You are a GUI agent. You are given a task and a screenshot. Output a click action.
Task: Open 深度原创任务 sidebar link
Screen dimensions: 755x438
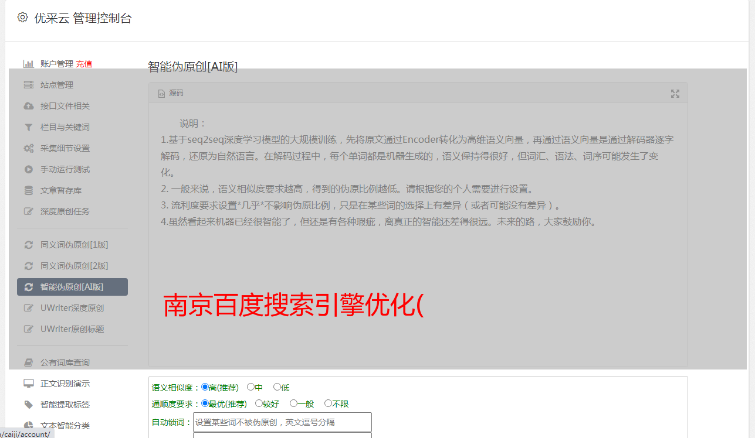pos(65,211)
